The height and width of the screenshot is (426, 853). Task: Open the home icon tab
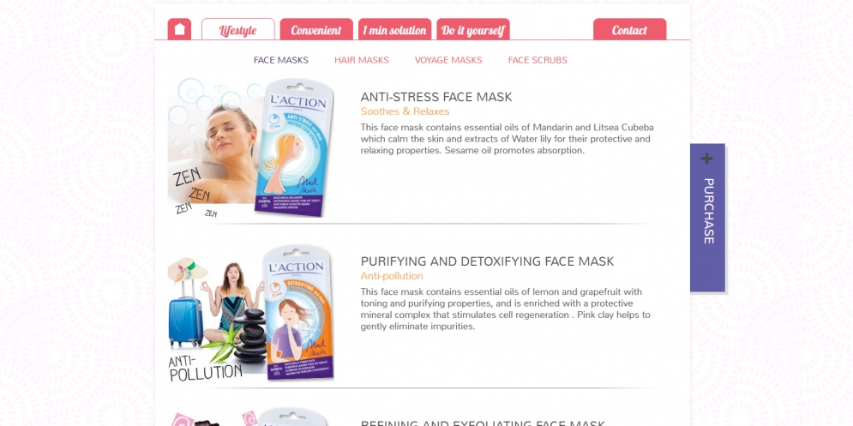click(x=179, y=29)
